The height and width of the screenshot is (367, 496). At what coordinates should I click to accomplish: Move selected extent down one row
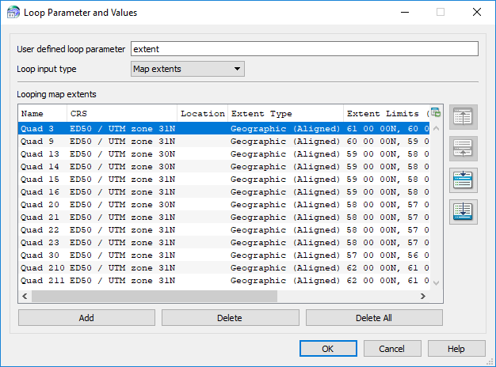[464, 179]
